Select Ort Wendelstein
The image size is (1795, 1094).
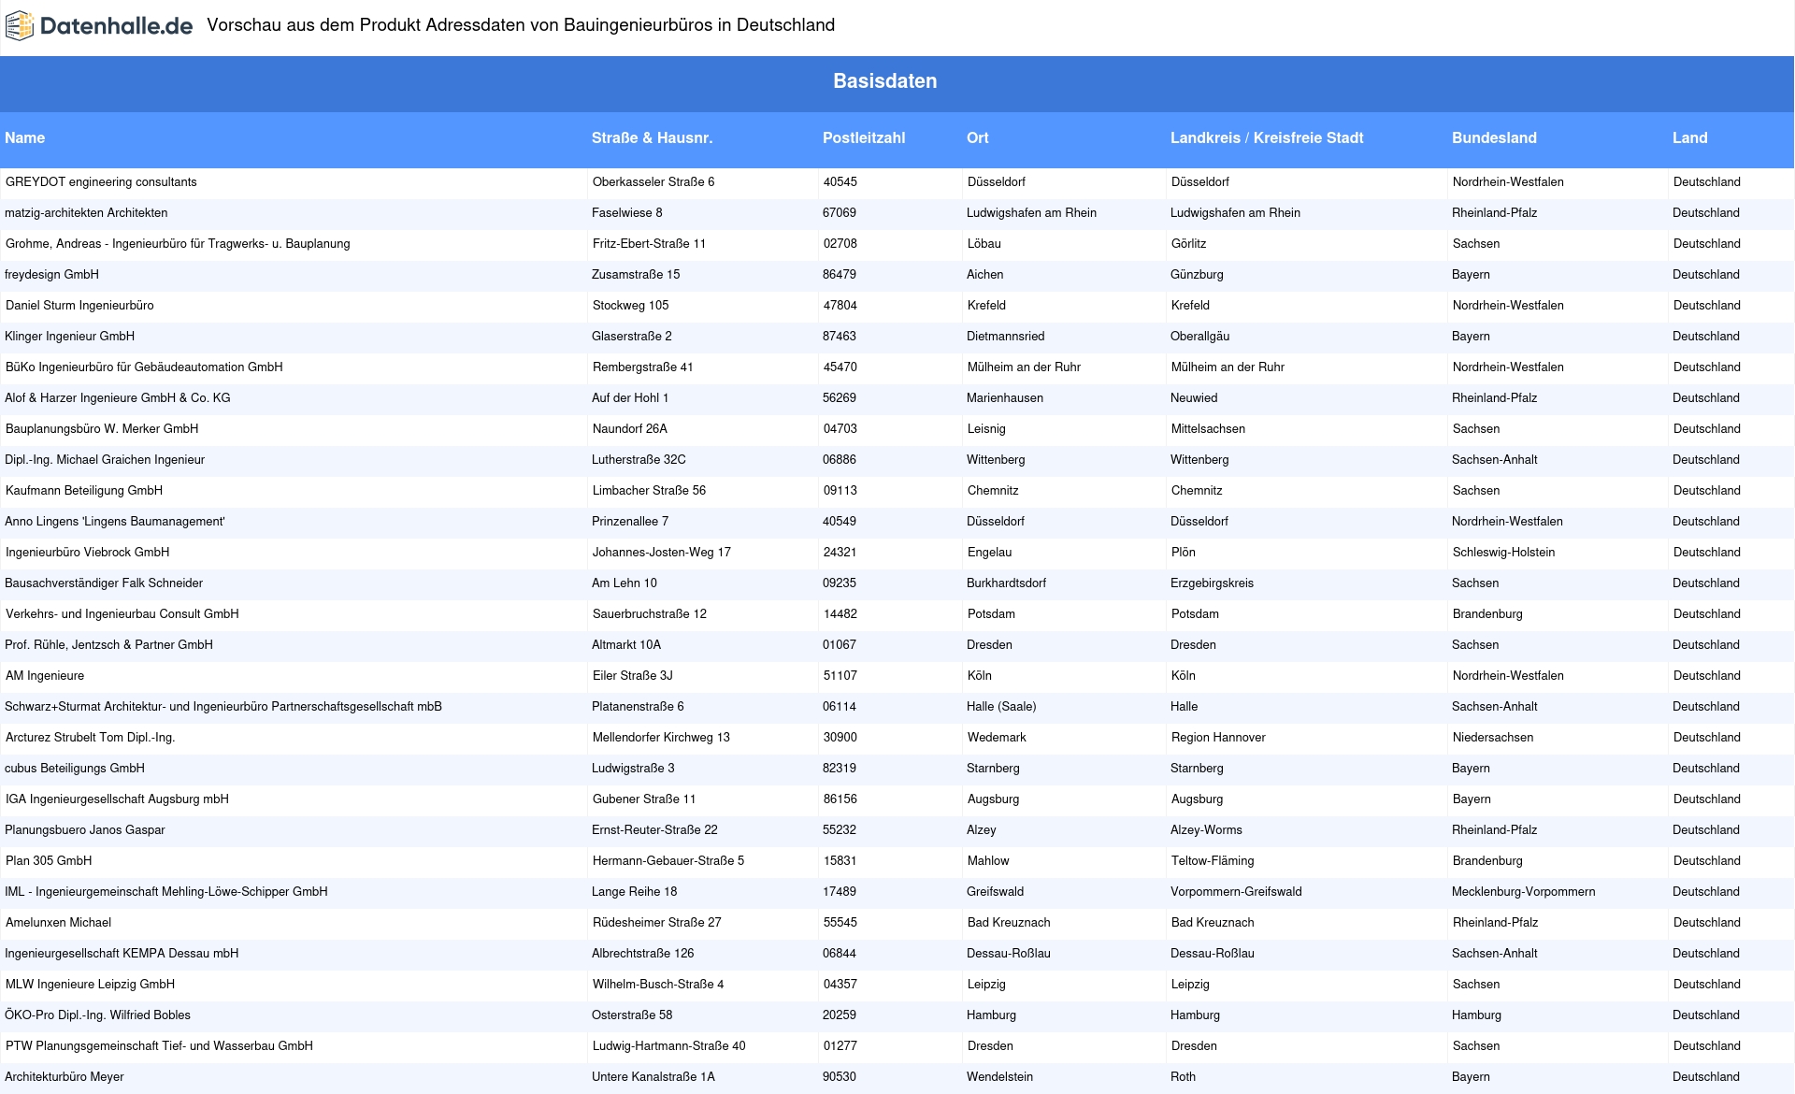(999, 1077)
